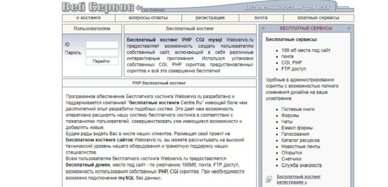Click the Пользователям panel header
This screenshot has width=388, height=187.
(92, 29)
